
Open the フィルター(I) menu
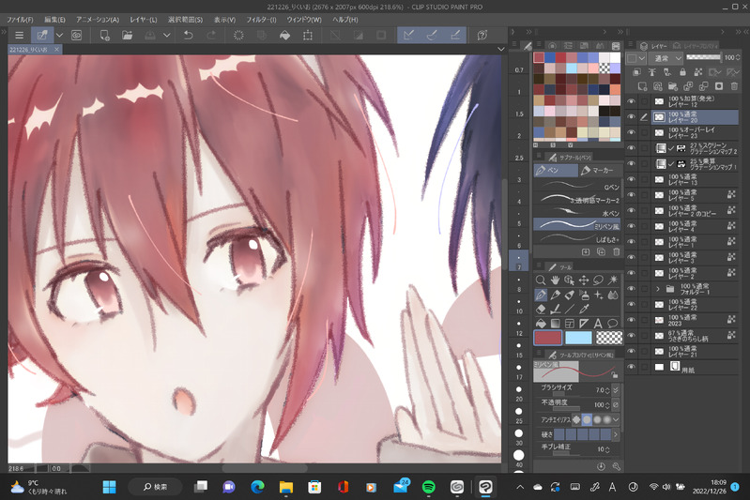pos(261,20)
